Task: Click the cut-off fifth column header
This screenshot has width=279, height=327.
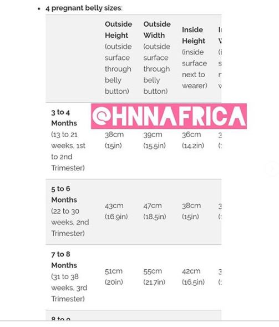Action: (220, 58)
